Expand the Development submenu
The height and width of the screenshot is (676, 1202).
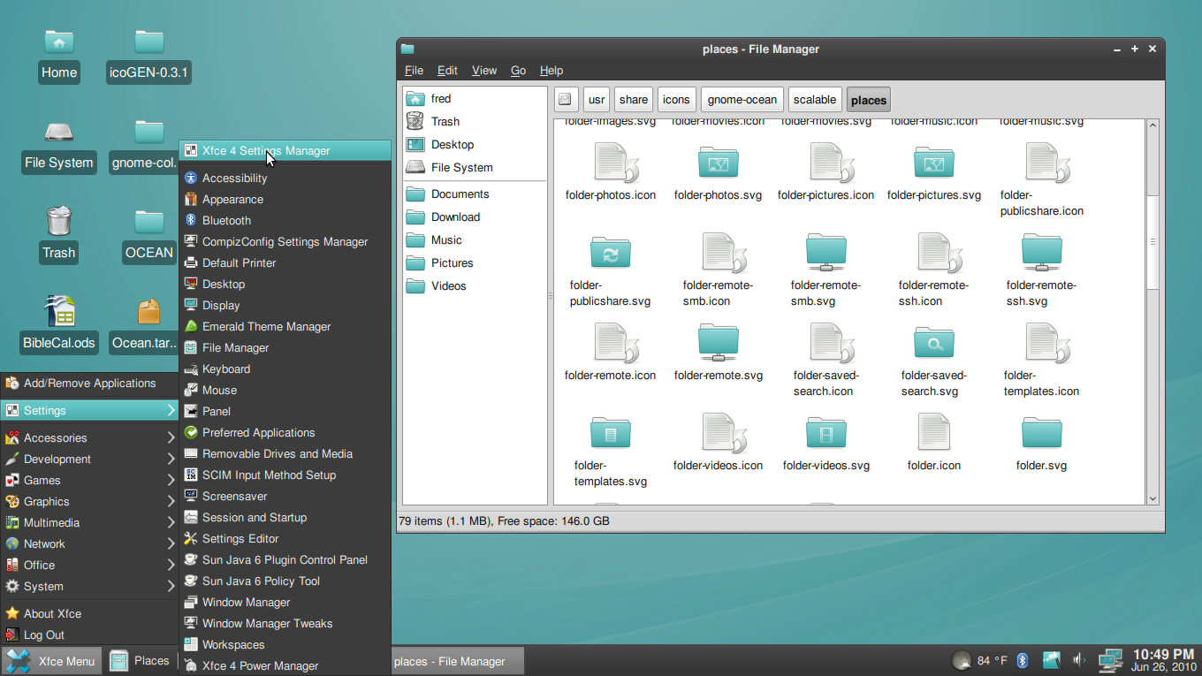[89, 459]
